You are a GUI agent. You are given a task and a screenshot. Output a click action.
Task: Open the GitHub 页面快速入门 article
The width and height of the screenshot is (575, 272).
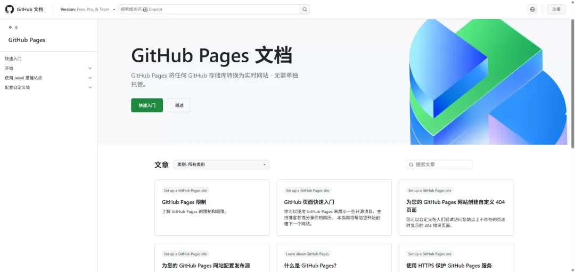point(309,202)
